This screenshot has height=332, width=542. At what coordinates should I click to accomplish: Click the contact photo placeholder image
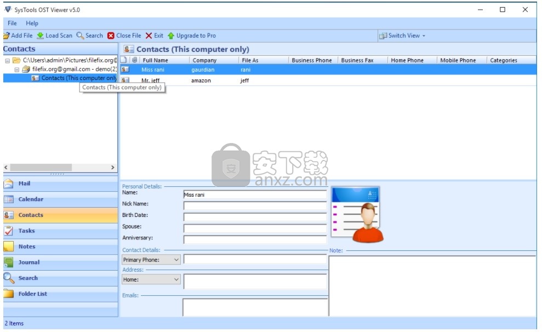click(357, 215)
